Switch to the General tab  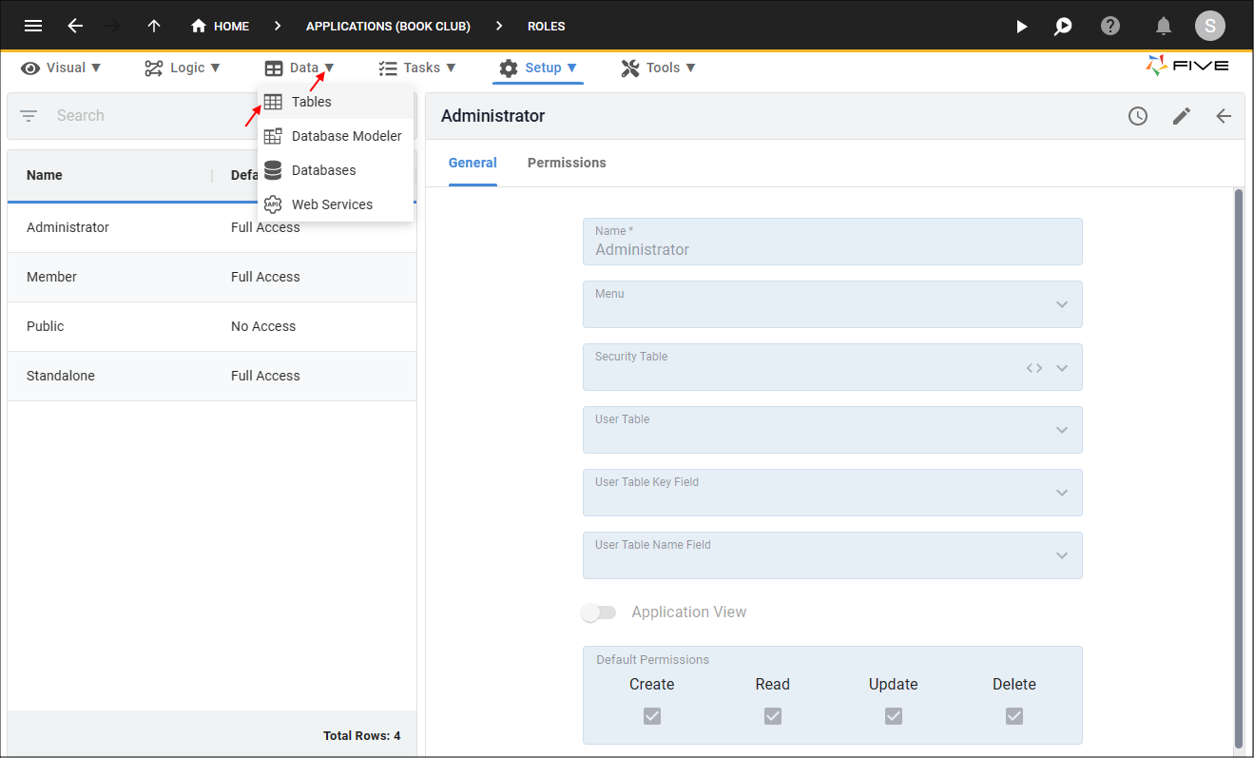point(473,163)
